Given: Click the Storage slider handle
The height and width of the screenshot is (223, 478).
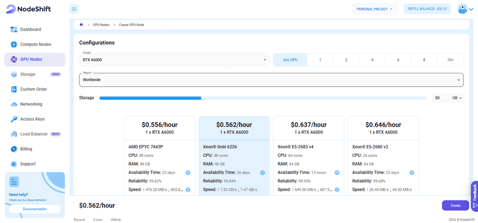Looking at the screenshot, I should [203, 98].
